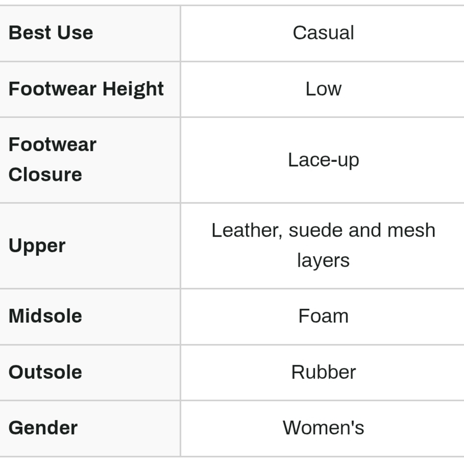Click the Outsole row label
The image size is (464, 464).
[x=45, y=372]
